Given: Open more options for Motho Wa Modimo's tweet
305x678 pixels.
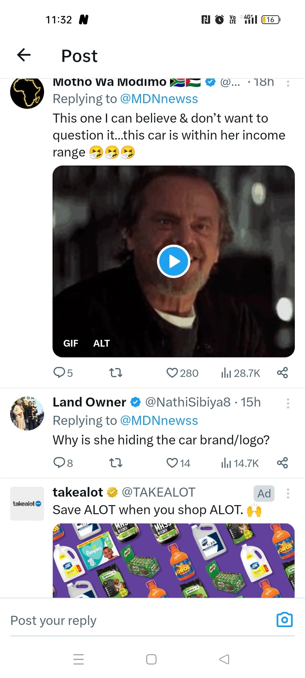Looking at the screenshot, I should coord(288,83).
